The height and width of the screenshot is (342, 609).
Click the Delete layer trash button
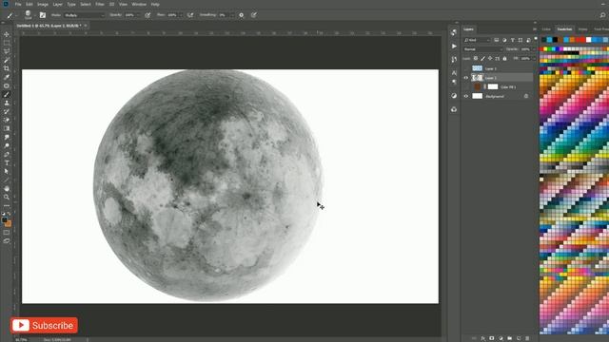tap(527, 338)
